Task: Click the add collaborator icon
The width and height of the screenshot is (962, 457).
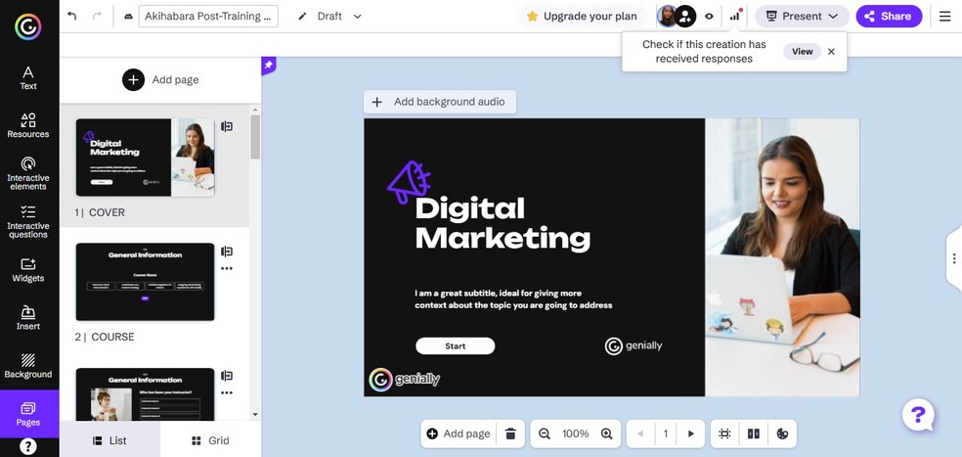Action: coord(685,17)
